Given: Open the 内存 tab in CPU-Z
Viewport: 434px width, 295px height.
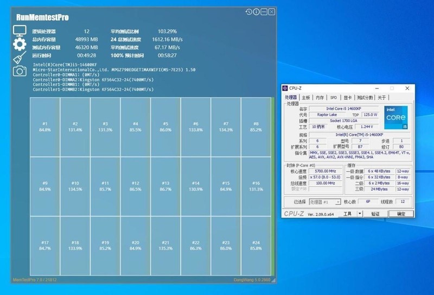Looking at the screenshot, I should click(320, 98).
